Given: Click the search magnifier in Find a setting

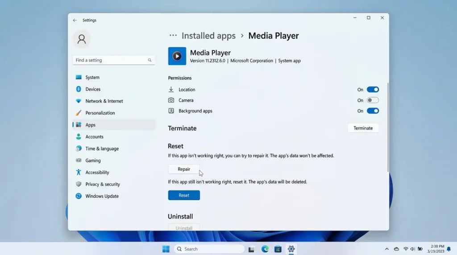Looking at the screenshot, I should (150, 60).
